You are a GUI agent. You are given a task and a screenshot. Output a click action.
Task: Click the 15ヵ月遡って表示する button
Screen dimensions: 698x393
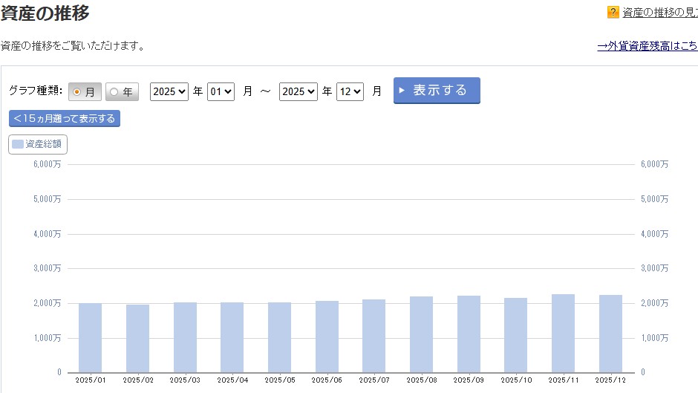65,118
